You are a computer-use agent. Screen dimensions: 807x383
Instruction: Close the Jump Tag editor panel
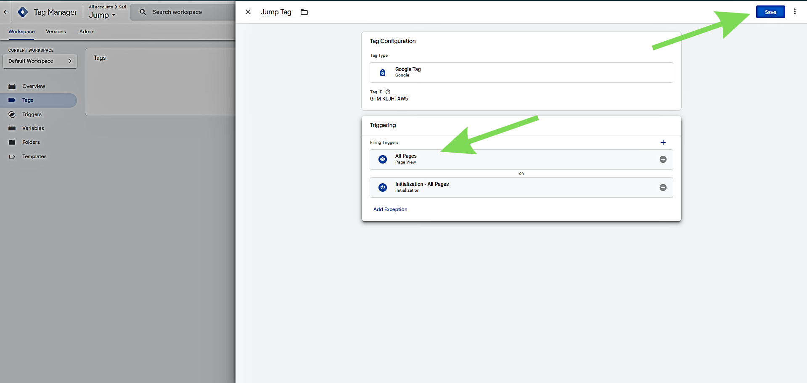(x=248, y=12)
